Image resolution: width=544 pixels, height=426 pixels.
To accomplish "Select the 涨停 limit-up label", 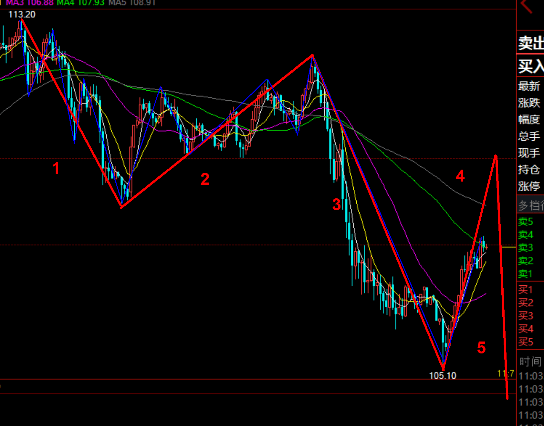I will click(529, 186).
